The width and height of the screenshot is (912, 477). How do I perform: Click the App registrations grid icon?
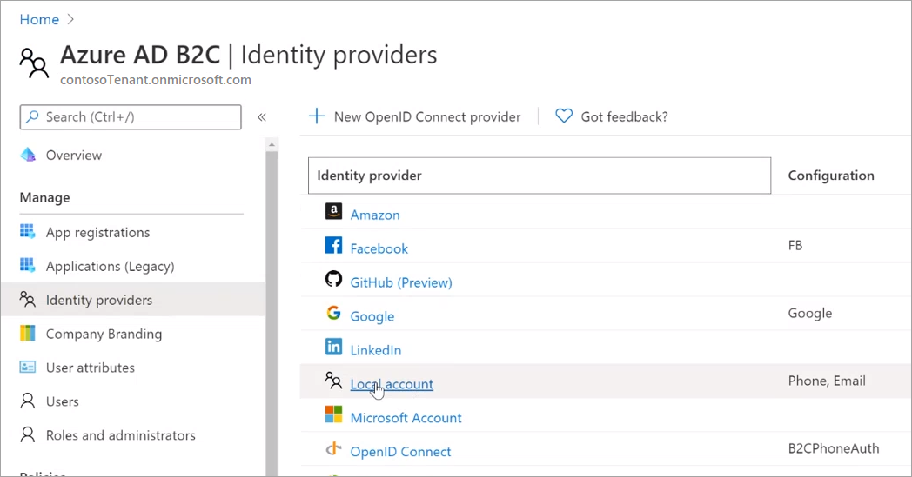pyautogui.click(x=27, y=231)
